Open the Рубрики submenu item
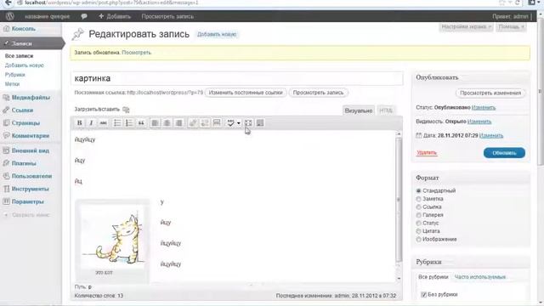 pos(15,75)
